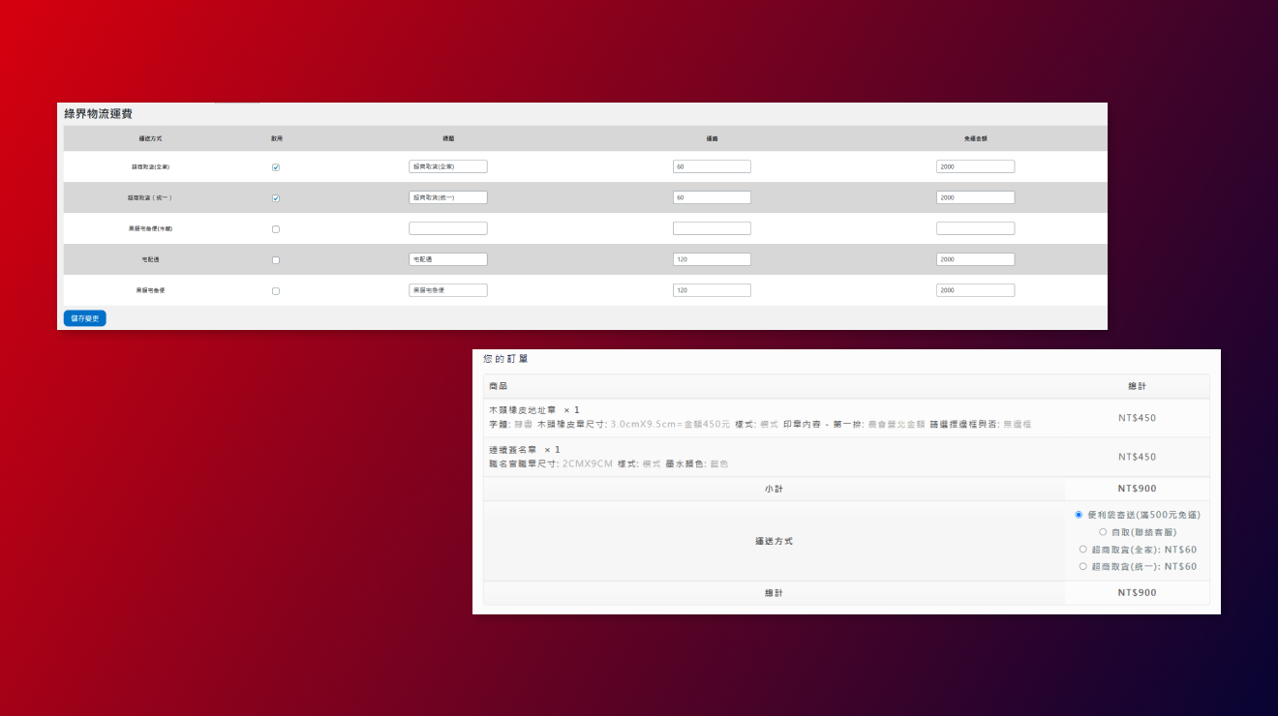Click the 儲存變更 save button
1278x716 pixels.
(85, 318)
